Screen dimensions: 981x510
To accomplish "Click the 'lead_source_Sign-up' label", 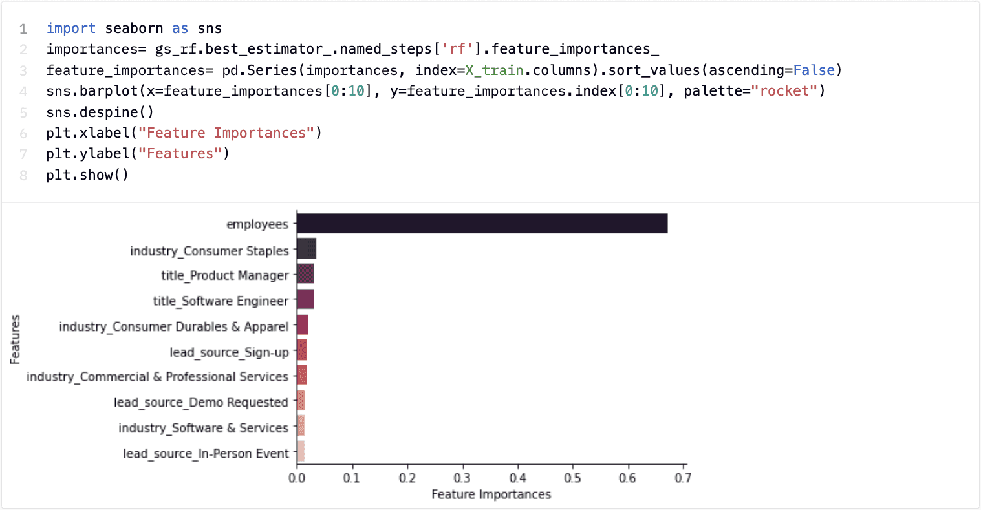I will pos(229,352).
